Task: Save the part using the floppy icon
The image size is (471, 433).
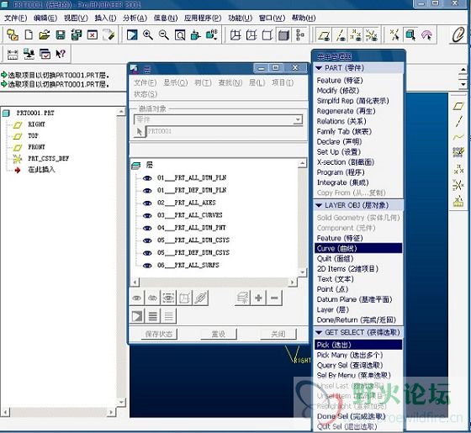Action: 61,35
